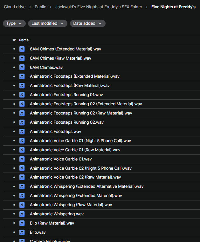Click audio icon for Voice Garble 01 (Night 5 Phone Call).wav

point(22,141)
